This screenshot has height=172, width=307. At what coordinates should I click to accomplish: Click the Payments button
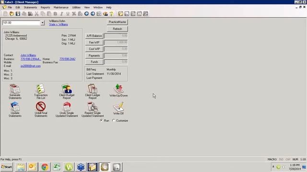click(x=94, y=55)
